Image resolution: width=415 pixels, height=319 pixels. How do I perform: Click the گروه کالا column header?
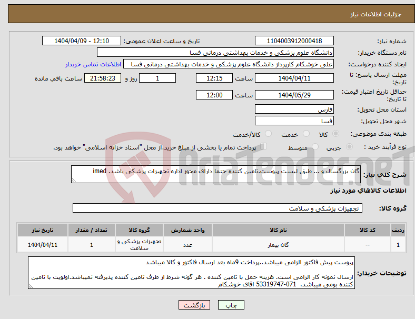(139, 230)
